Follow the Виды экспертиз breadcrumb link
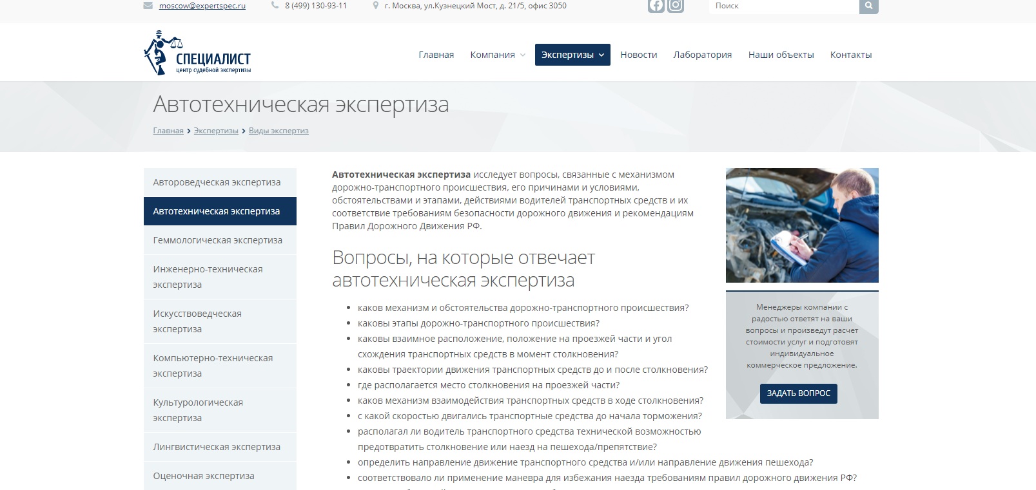 (279, 131)
